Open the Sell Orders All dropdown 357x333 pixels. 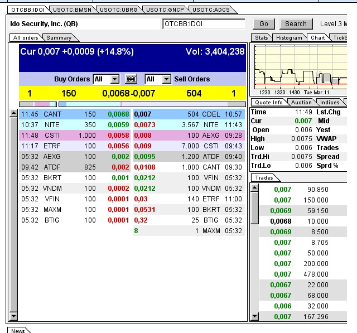click(158, 79)
